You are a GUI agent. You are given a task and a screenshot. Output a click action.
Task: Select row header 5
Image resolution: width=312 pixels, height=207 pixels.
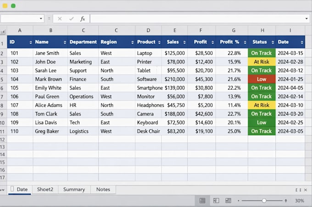pos(2,80)
